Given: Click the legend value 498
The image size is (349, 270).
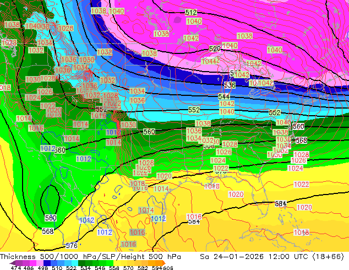Looking at the screenshot, I should [43, 268].
